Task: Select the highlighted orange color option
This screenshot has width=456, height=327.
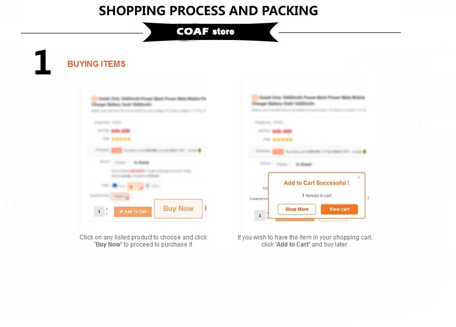Action: (135, 186)
